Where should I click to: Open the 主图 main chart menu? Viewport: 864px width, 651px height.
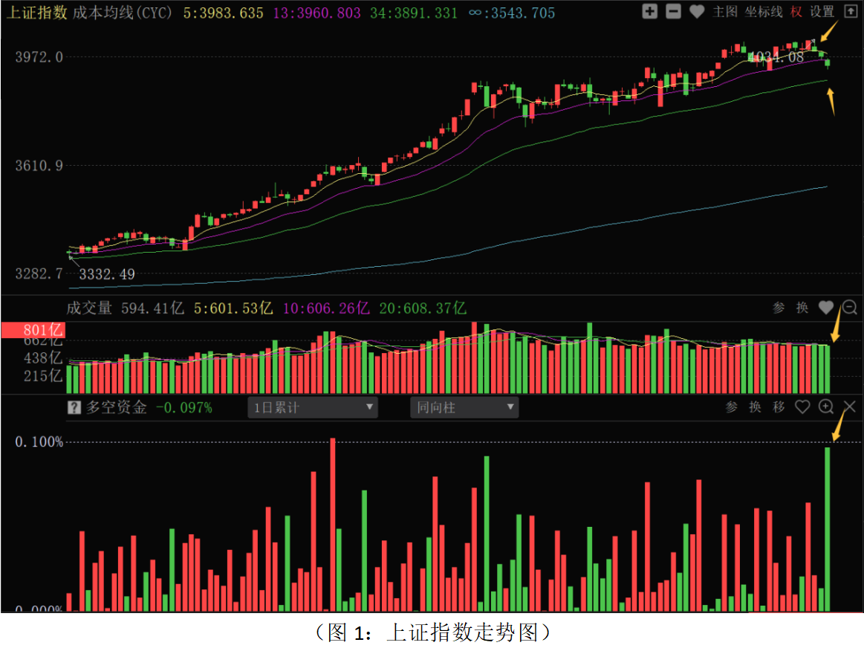click(725, 11)
